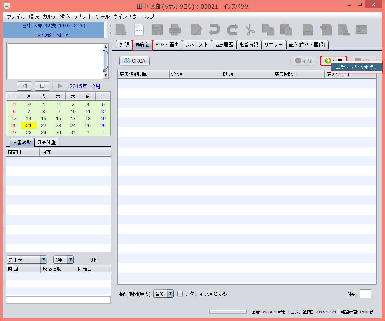Click the ORCA button
385x321 pixels.
134,61
